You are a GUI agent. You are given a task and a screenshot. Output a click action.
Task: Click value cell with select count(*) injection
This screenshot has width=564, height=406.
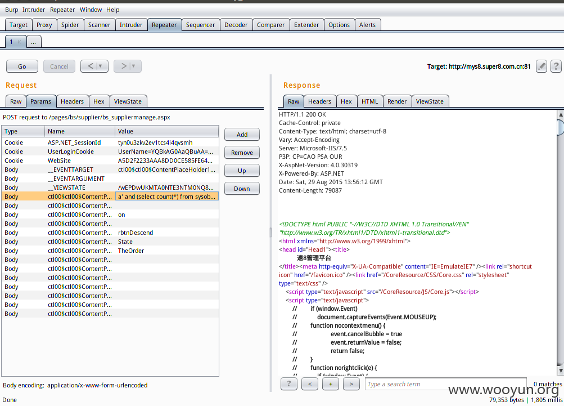(167, 197)
